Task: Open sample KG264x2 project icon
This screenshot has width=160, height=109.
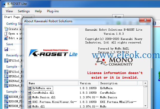Action: 6,81
